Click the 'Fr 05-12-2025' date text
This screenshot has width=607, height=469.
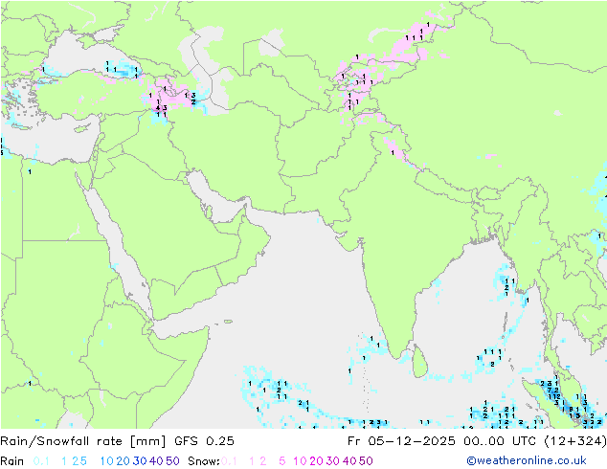(403, 440)
